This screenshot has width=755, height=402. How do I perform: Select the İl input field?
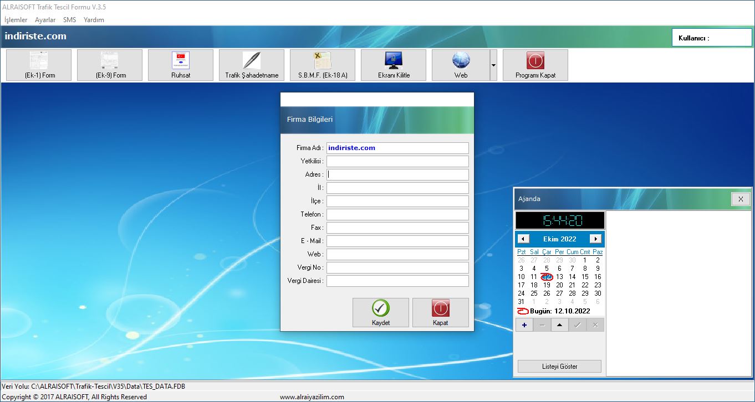pyautogui.click(x=397, y=188)
